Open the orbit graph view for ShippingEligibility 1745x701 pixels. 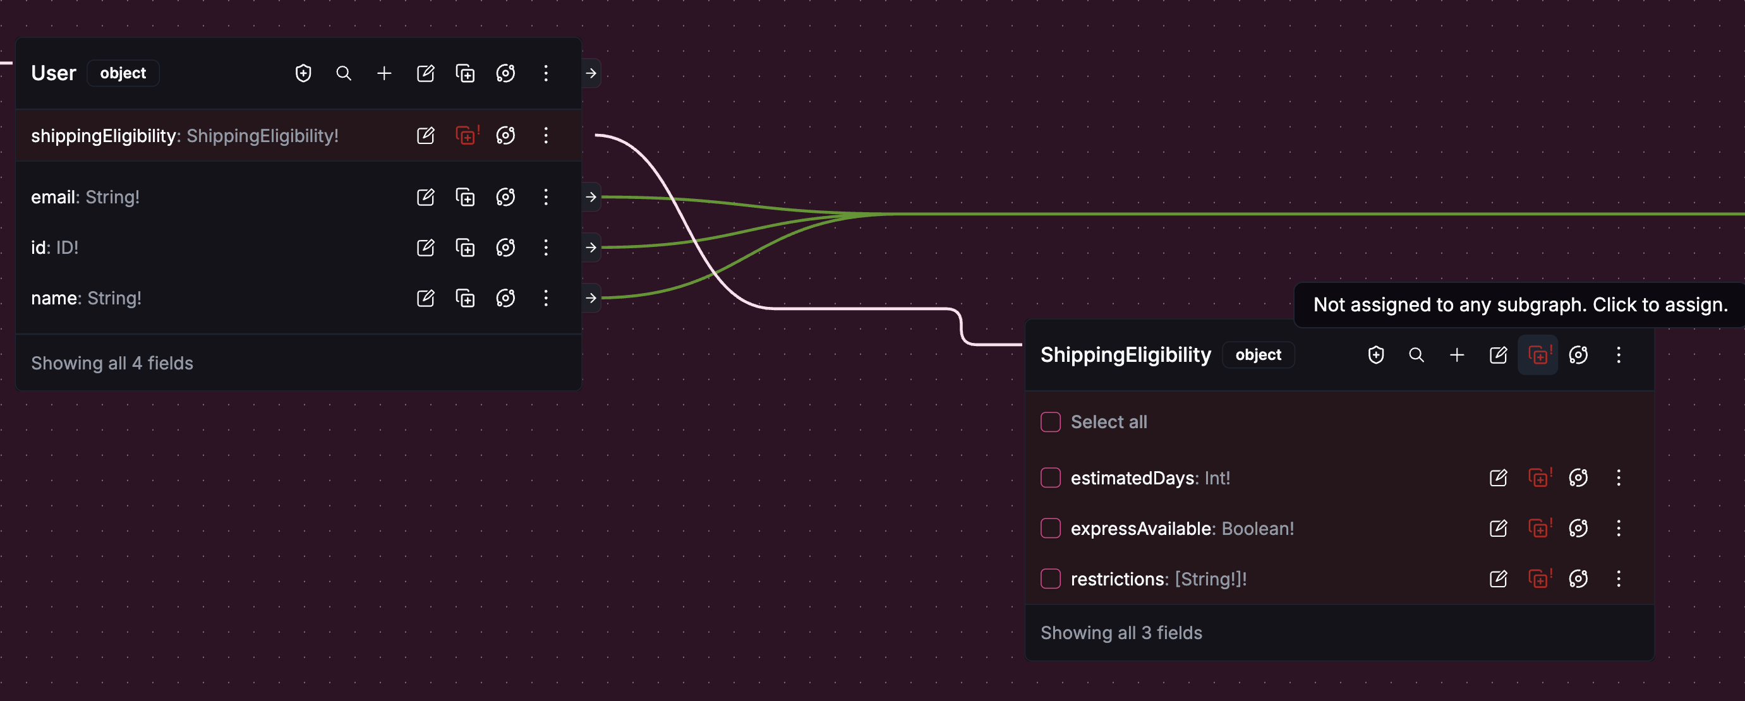point(1578,355)
